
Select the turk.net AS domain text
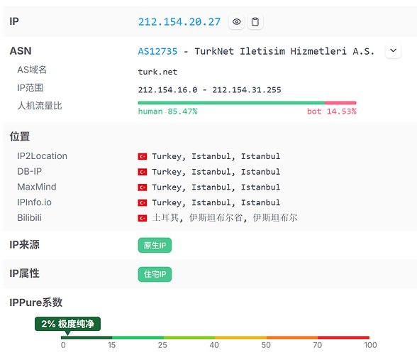pyautogui.click(x=157, y=72)
